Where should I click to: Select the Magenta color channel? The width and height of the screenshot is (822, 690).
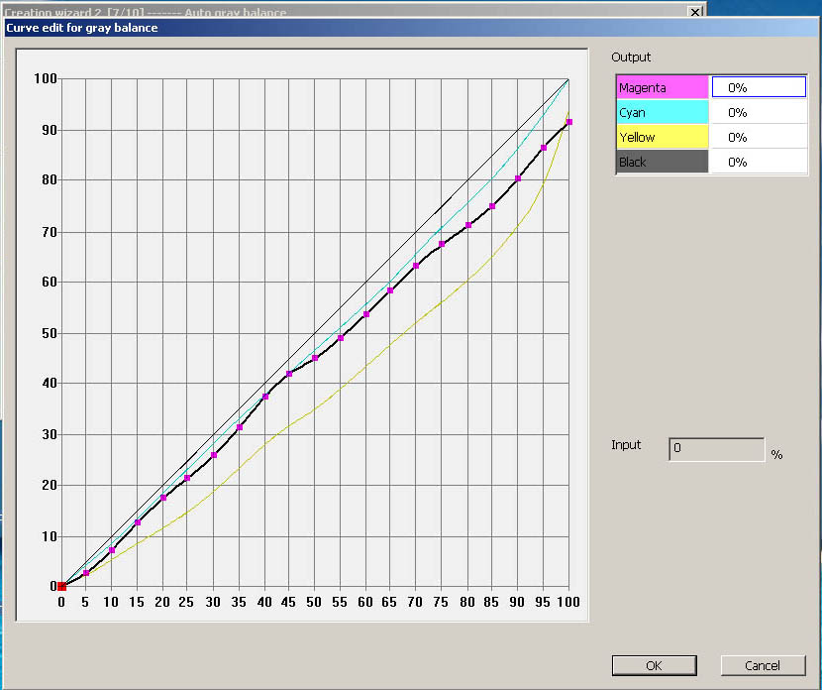[x=663, y=87]
